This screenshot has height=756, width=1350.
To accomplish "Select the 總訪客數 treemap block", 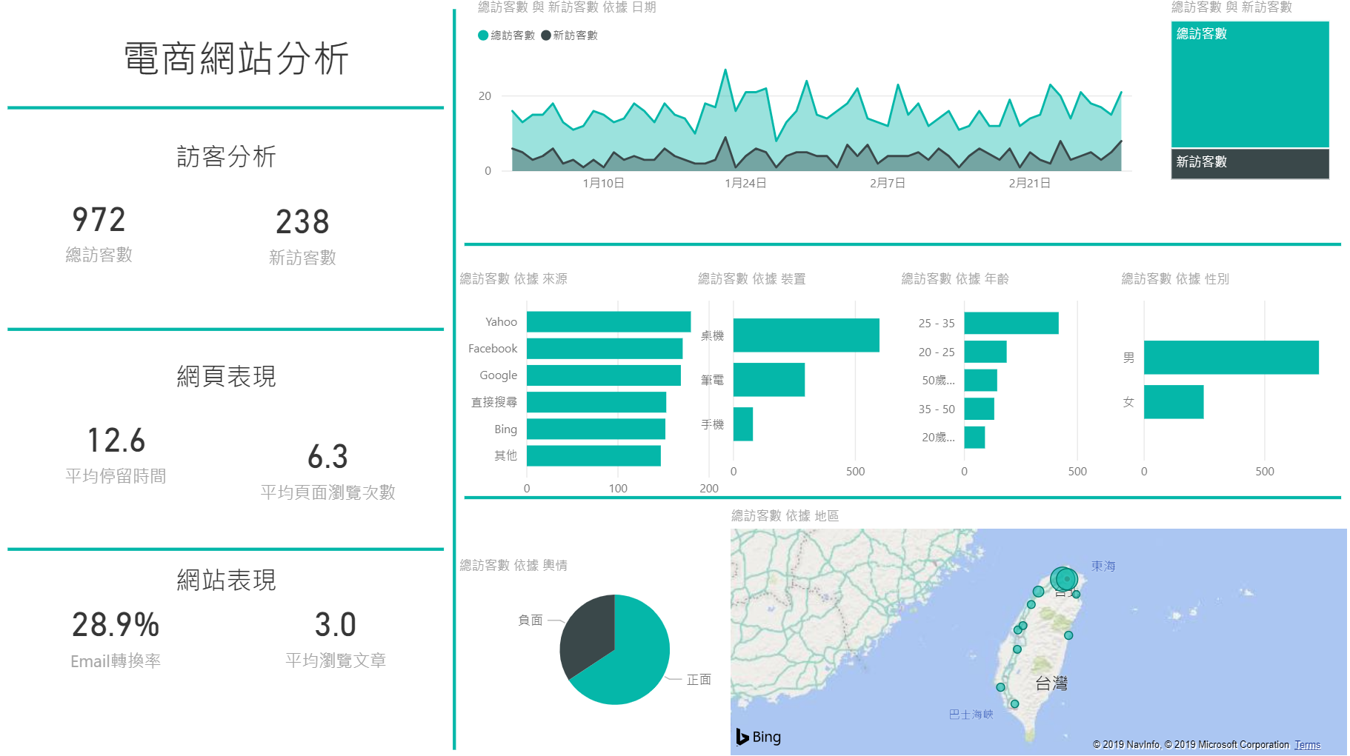I will coord(1249,85).
